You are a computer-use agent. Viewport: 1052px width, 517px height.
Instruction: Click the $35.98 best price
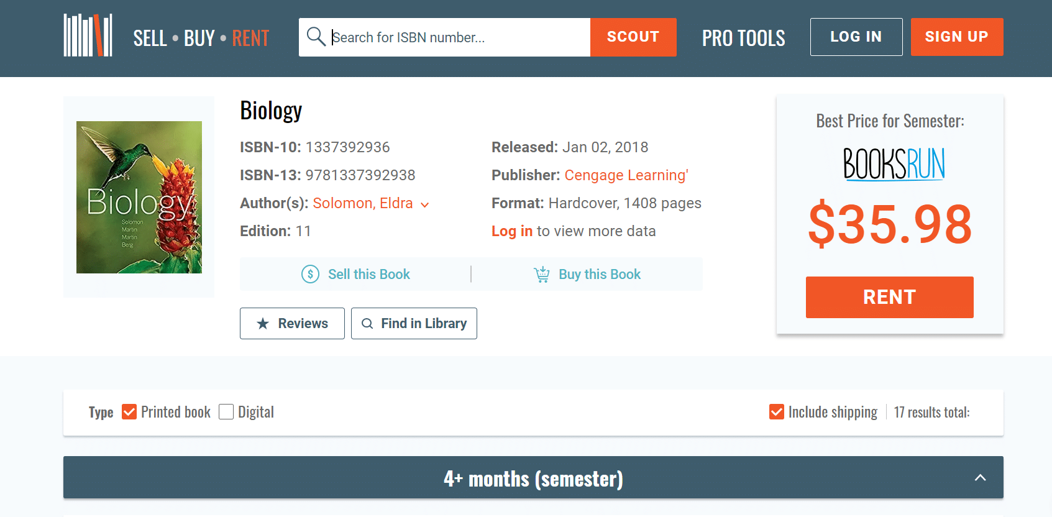[x=890, y=224]
